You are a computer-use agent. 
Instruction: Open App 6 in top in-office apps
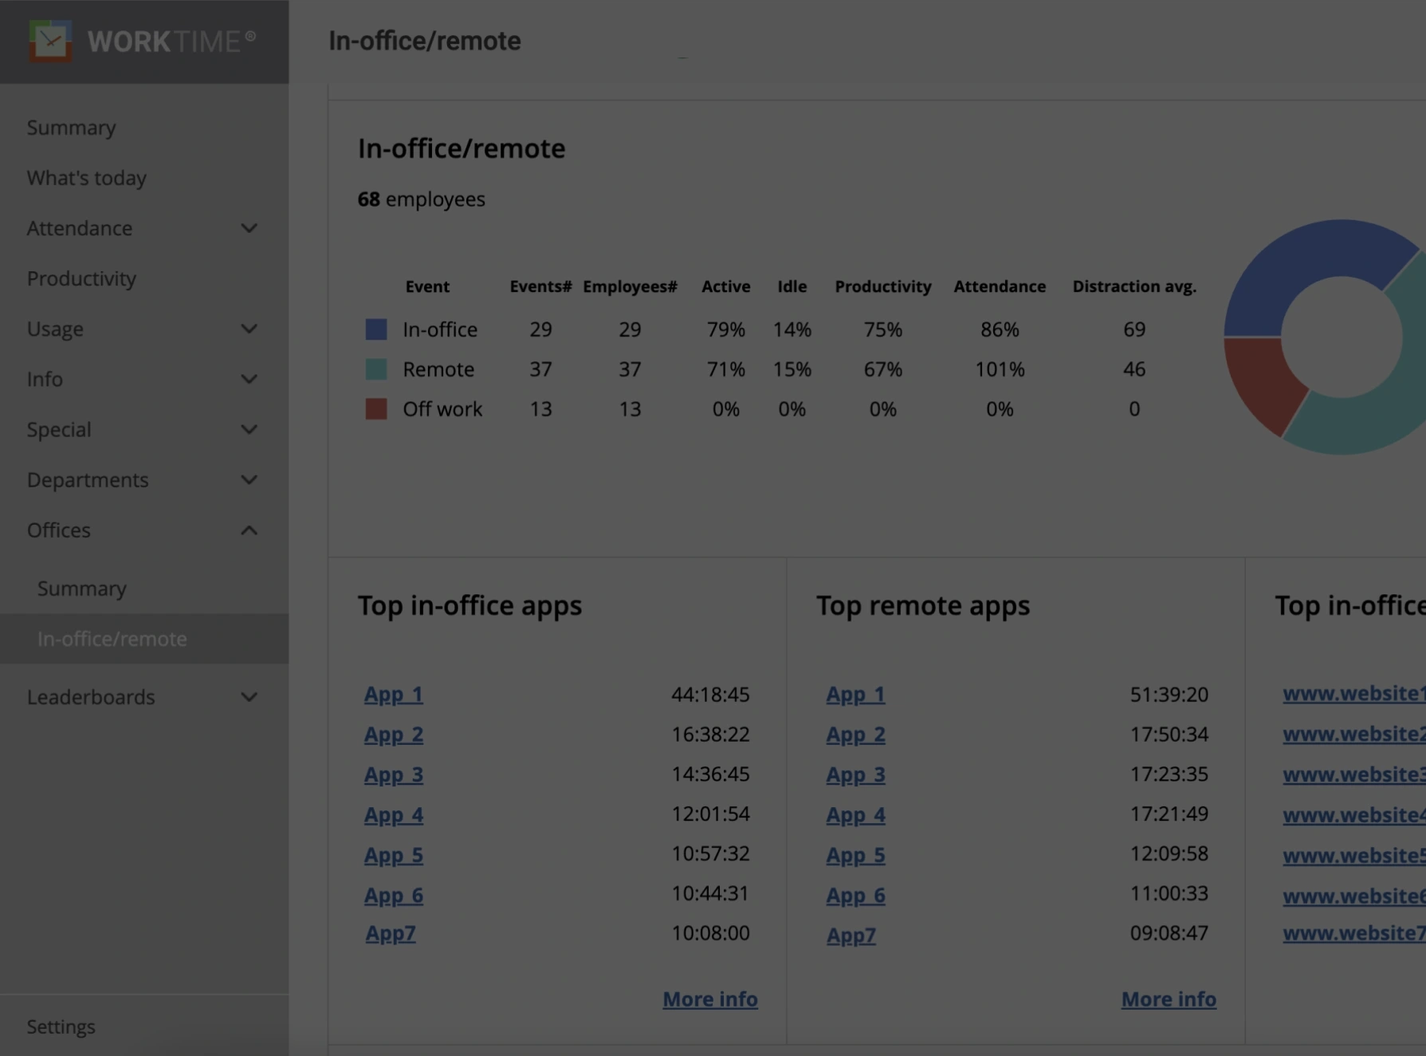394,895
